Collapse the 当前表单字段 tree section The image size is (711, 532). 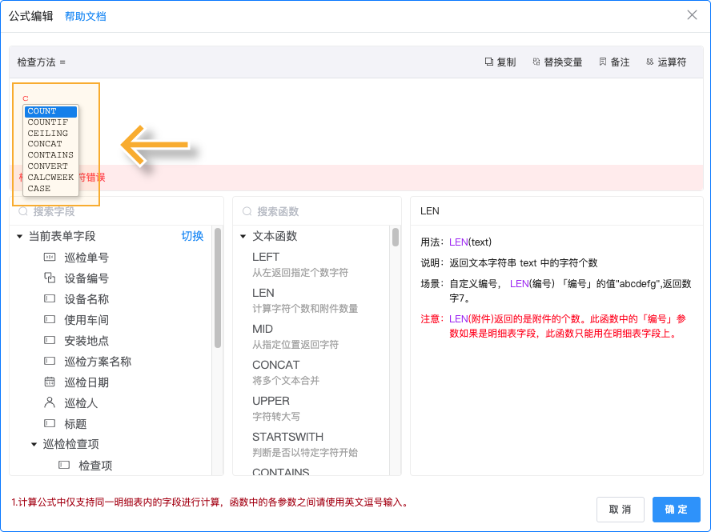tap(18, 235)
